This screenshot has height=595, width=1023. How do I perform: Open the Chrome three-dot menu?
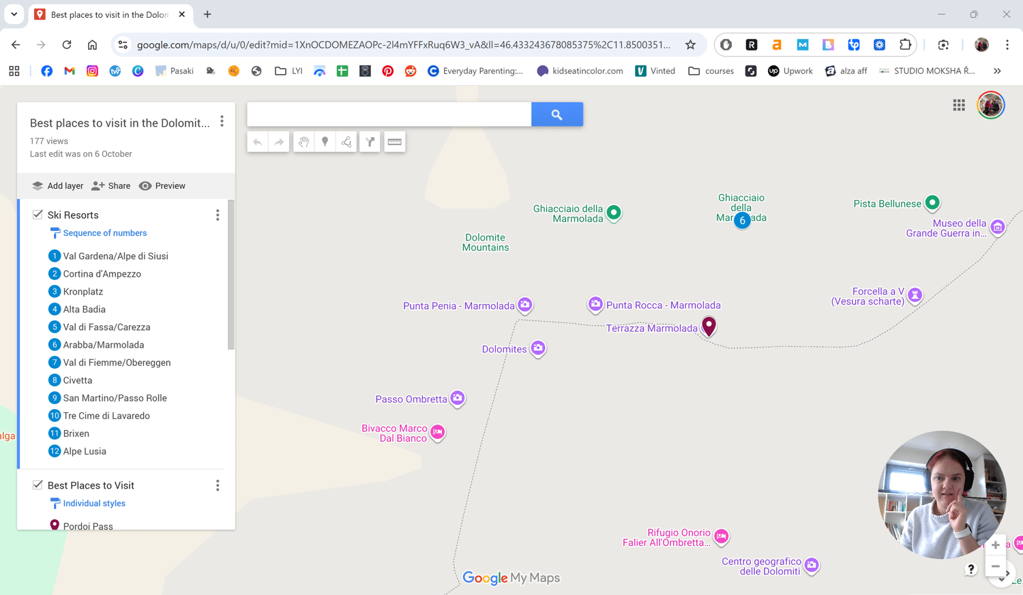[1007, 45]
